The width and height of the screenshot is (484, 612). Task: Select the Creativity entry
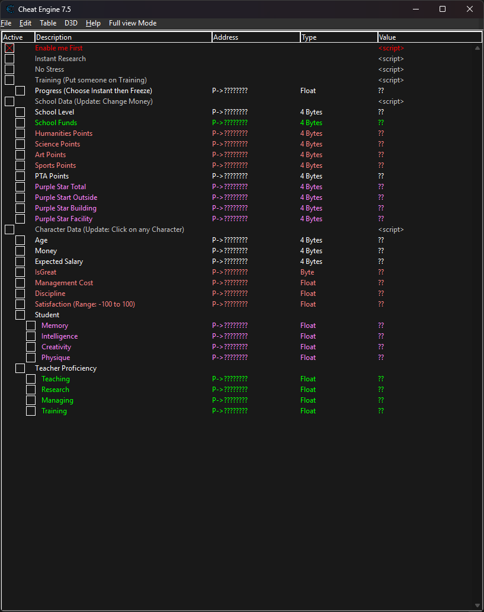[x=56, y=347]
